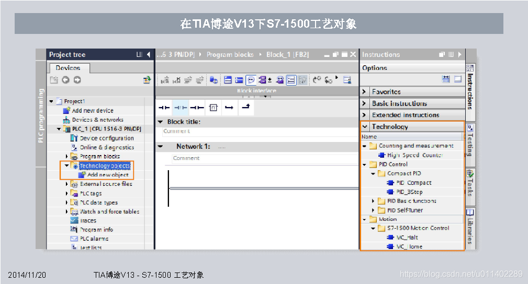
Task: Expand Watch and force tables folder
Action: click(x=66, y=211)
